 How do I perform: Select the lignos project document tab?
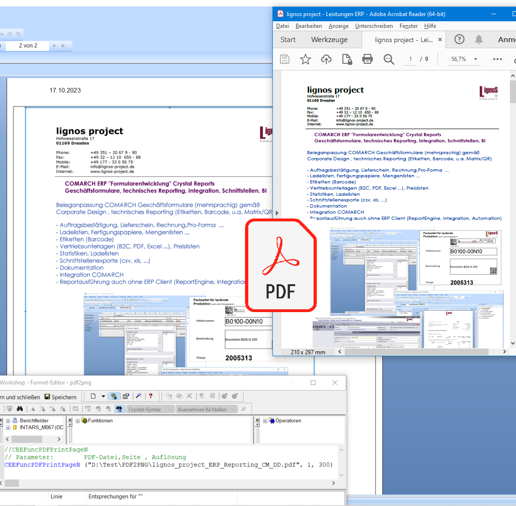404,40
